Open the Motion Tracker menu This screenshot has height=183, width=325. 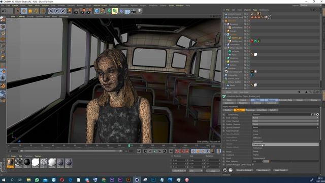[x=100, y=6]
